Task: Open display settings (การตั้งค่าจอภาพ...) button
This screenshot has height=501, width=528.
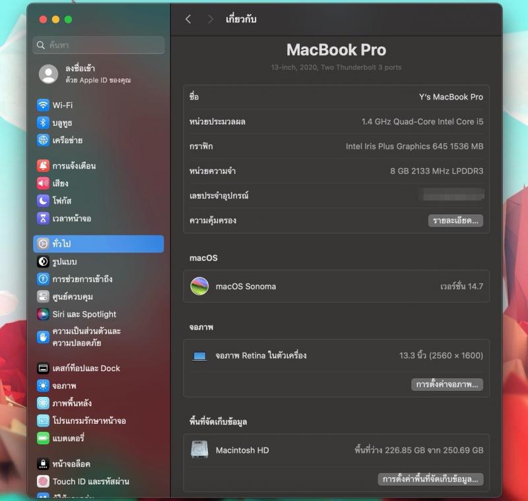Action: pos(447,384)
